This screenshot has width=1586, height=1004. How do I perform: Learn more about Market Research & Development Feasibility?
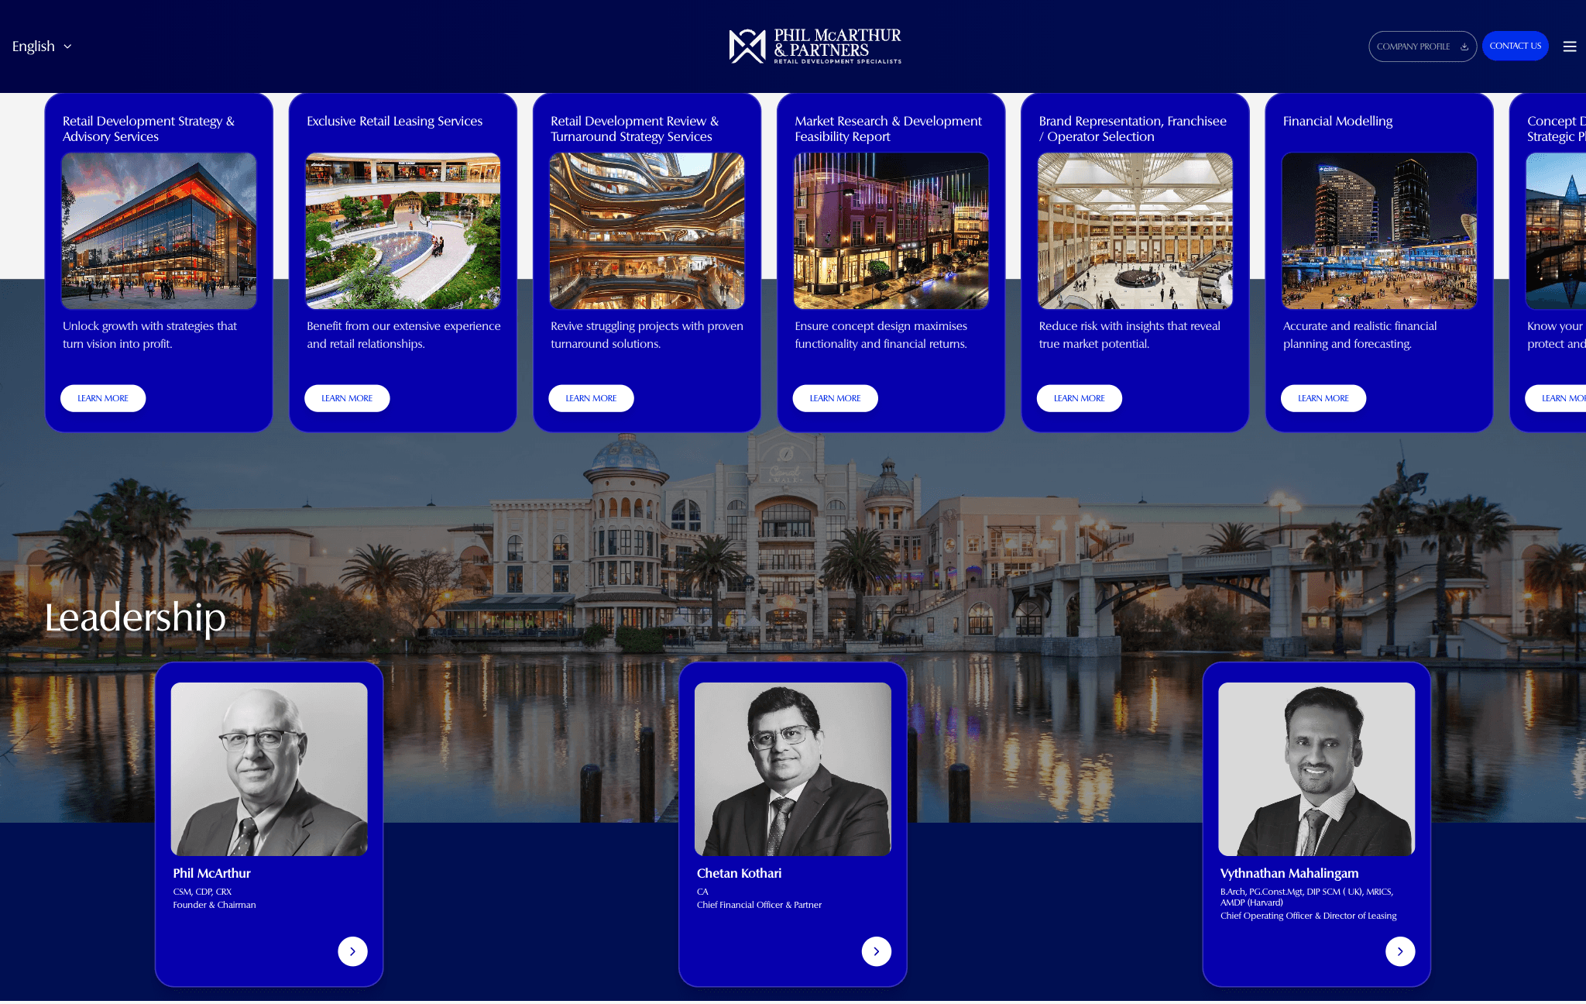[835, 398]
